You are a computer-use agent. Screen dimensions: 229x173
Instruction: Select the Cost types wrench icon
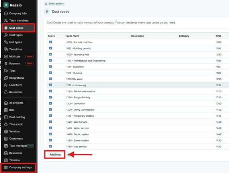pyautogui.click(x=6, y=35)
